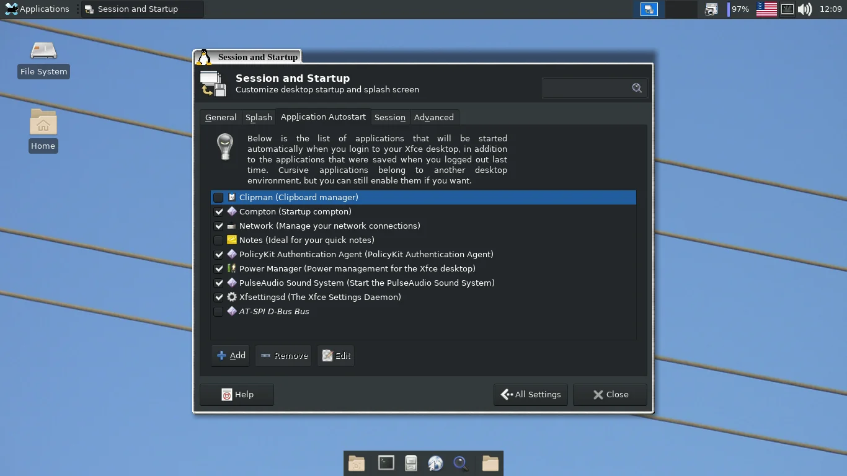Open the plain folder icon in the dock

[490, 463]
